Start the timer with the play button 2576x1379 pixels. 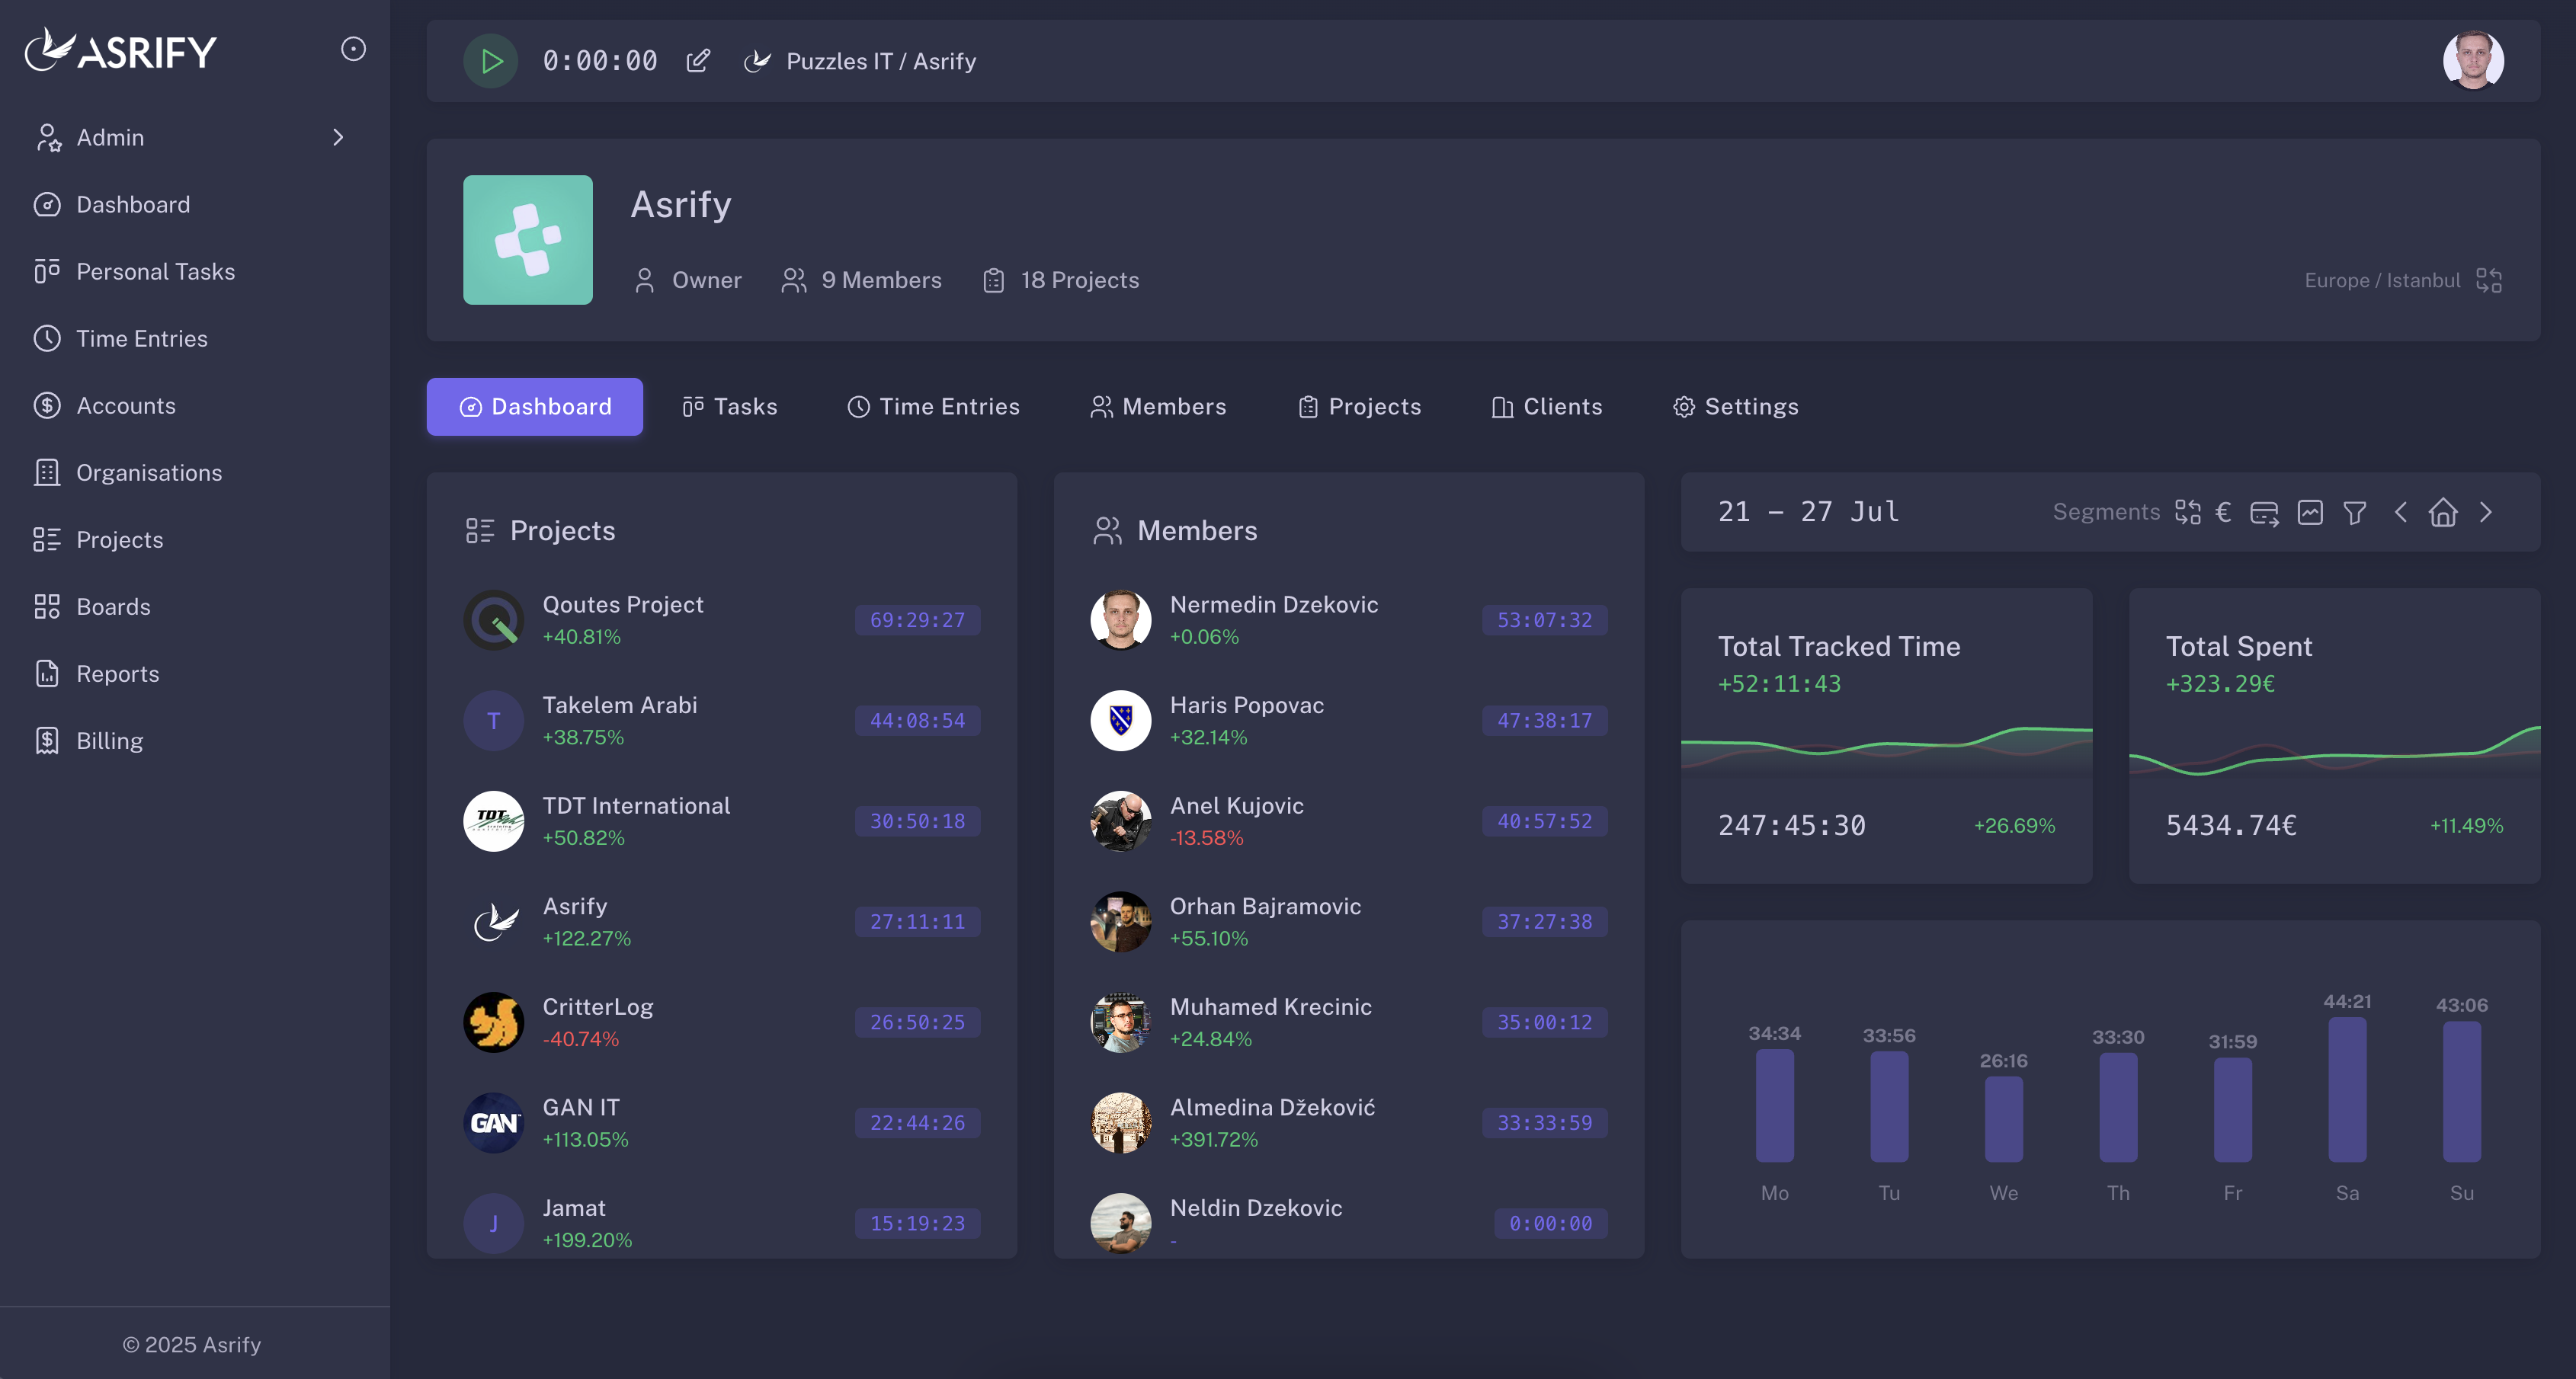pos(490,61)
